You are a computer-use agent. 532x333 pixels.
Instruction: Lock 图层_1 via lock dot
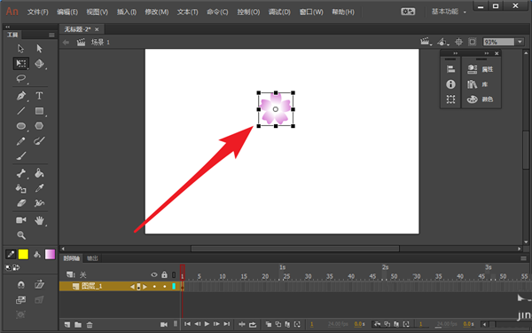pos(165,287)
